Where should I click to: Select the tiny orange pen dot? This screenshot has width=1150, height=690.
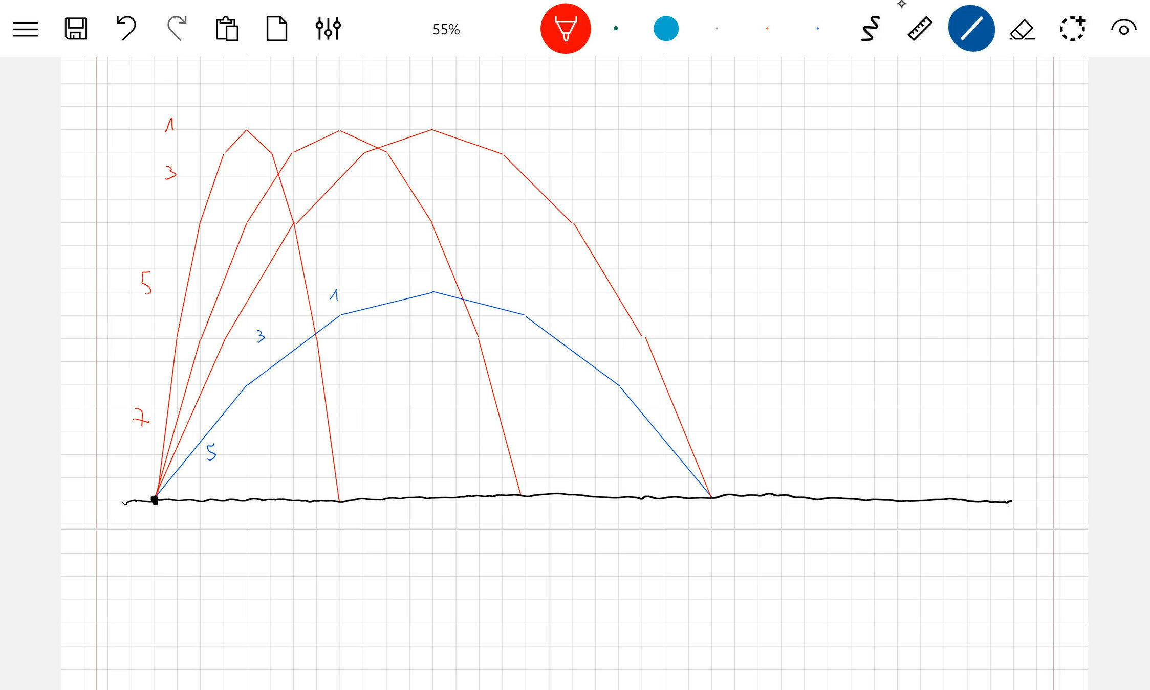[x=767, y=29]
